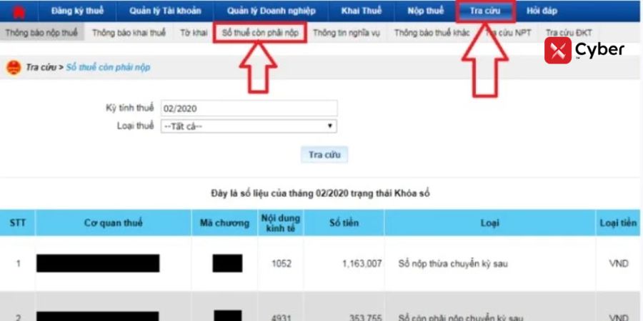
Task: Click the Cyber logo icon
Action: [557, 51]
